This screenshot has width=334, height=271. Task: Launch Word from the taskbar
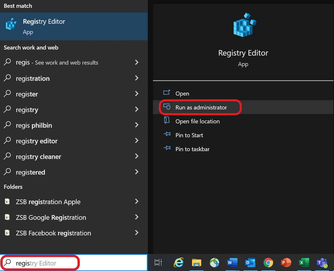coord(232,263)
